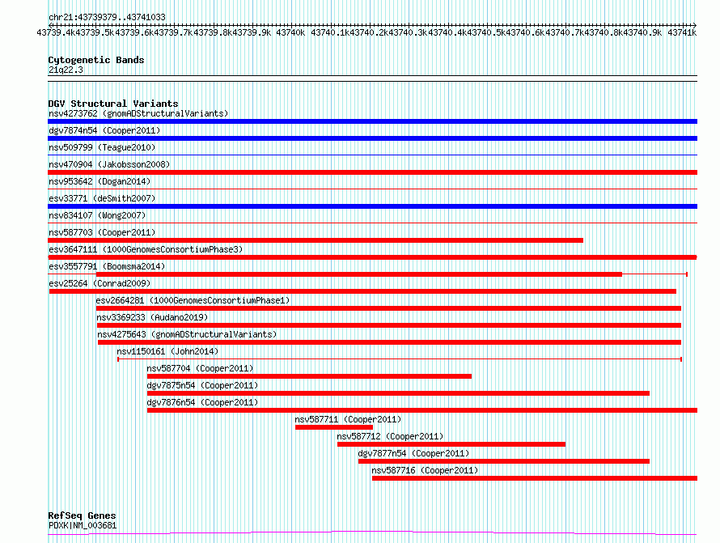Open nsv587712 (Cooper2011) variant label
The width and height of the screenshot is (720, 543).
390,436
